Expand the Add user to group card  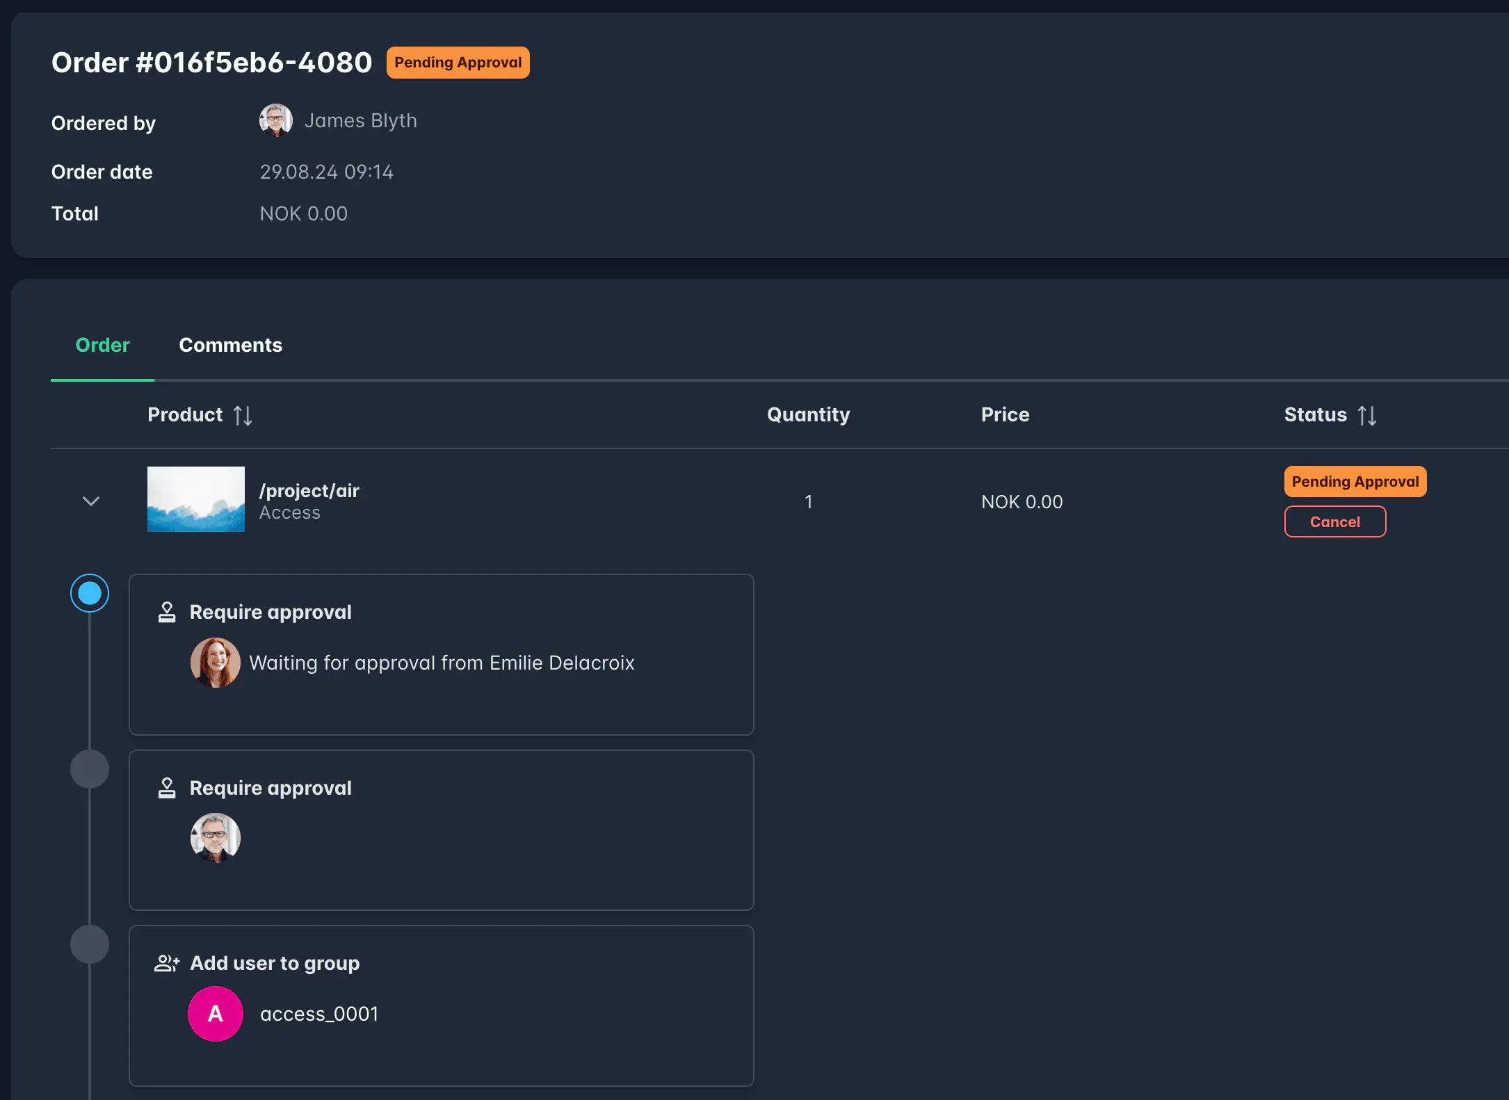442,1006
